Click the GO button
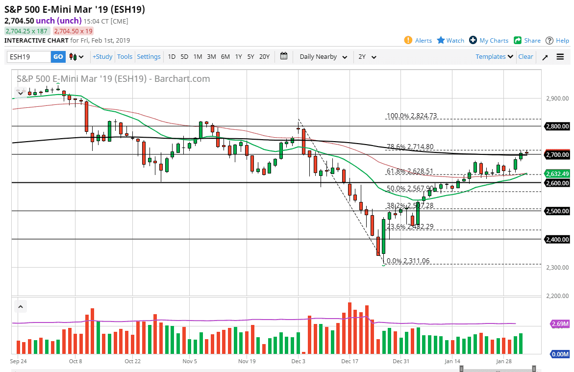 coord(58,56)
